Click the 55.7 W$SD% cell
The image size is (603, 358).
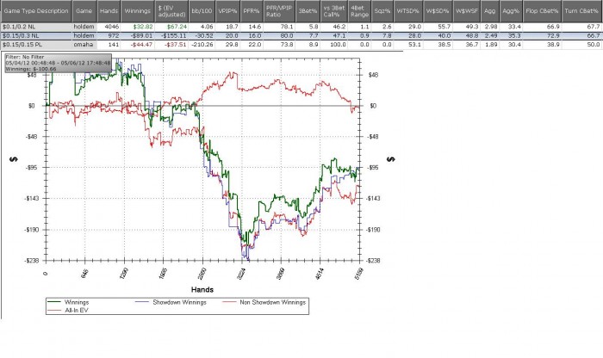(x=438, y=27)
